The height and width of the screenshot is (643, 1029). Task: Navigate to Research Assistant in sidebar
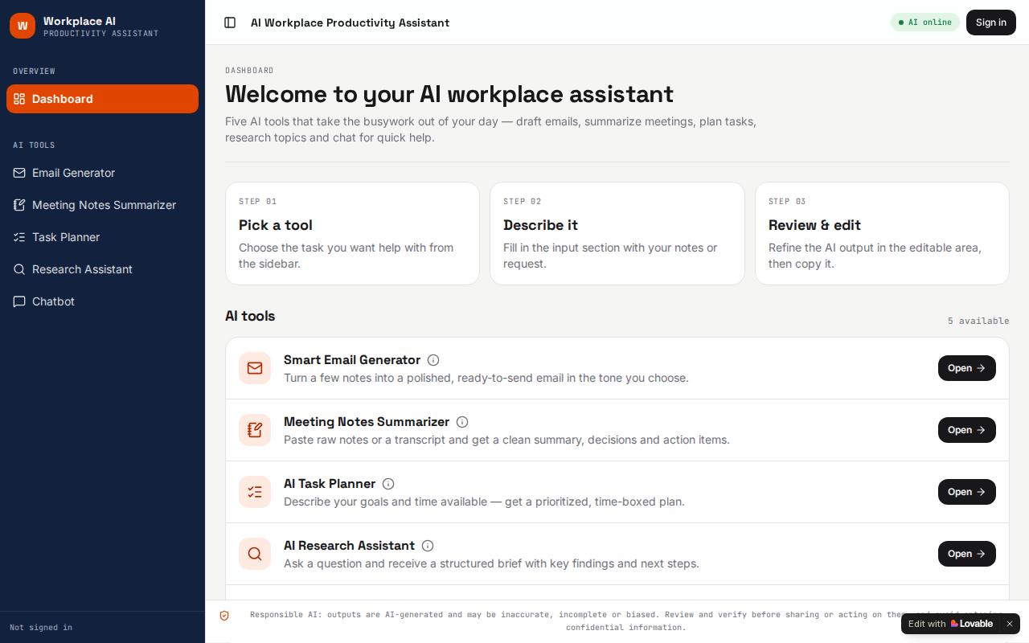(102, 269)
